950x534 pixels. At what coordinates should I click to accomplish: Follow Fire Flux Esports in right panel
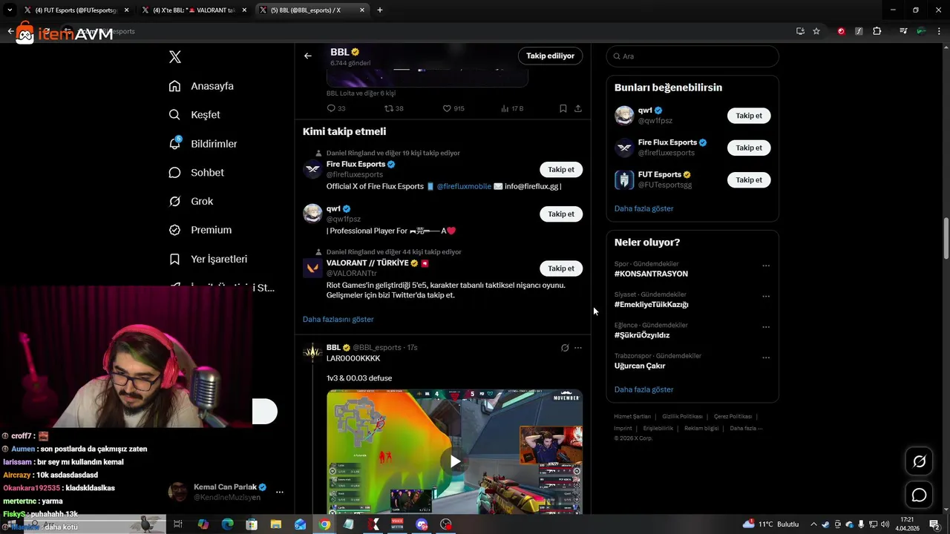(x=749, y=148)
